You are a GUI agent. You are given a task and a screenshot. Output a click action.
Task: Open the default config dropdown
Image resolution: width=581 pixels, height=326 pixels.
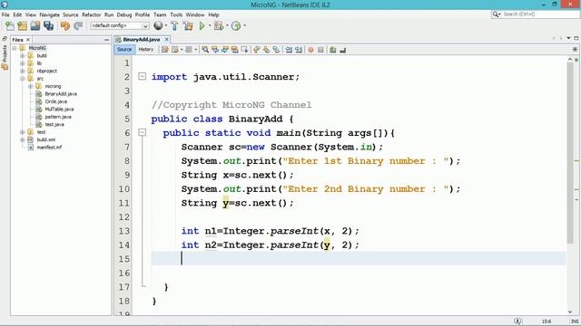(119, 25)
